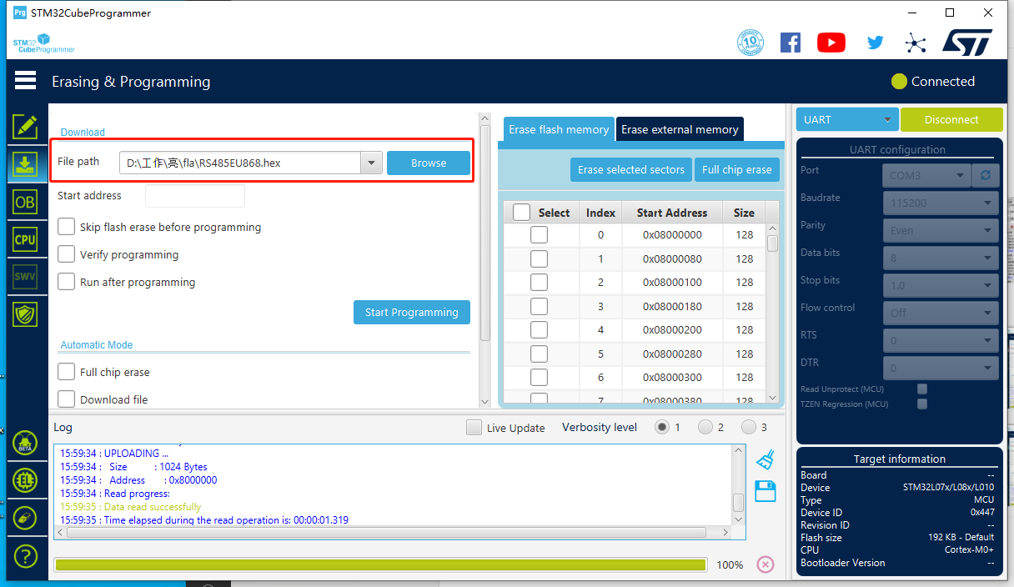This screenshot has width=1014, height=587.
Task: Enable Run after programming checkbox
Action: pos(67,282)
